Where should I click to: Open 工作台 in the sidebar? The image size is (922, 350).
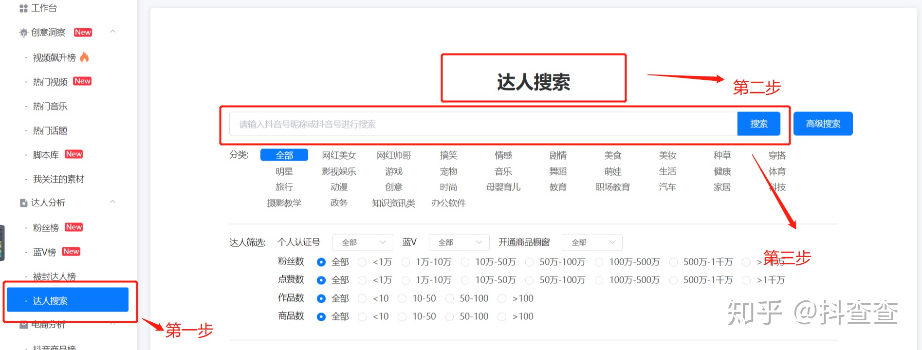[x=44, y=8]
